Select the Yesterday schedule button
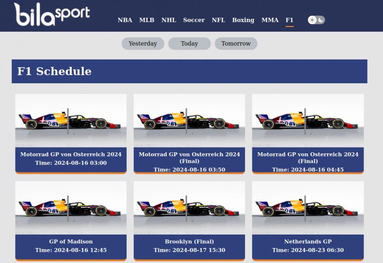This screenshot has height=263, width=383. pyautogui.click(x=143, y=43)
